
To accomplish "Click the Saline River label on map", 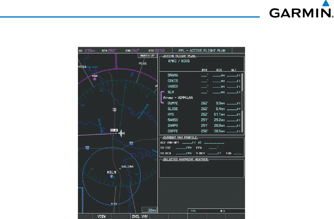I will tap(100, 126).
